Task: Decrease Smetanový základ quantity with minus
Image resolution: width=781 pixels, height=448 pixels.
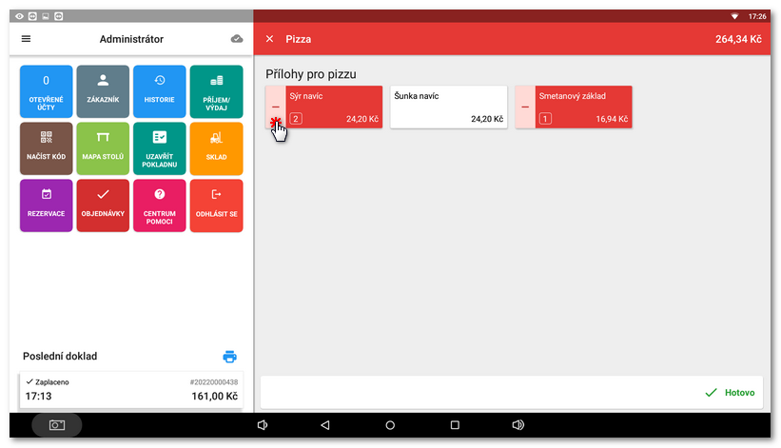Action: (x=525, y=107)
